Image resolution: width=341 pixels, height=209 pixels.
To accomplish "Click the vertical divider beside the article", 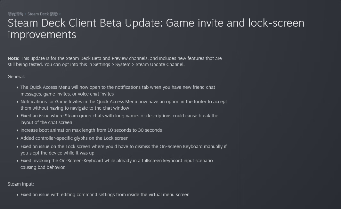I will [236, 131].
